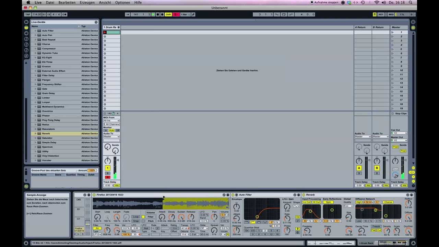Open the Ansicht menu

coord(105,2)
